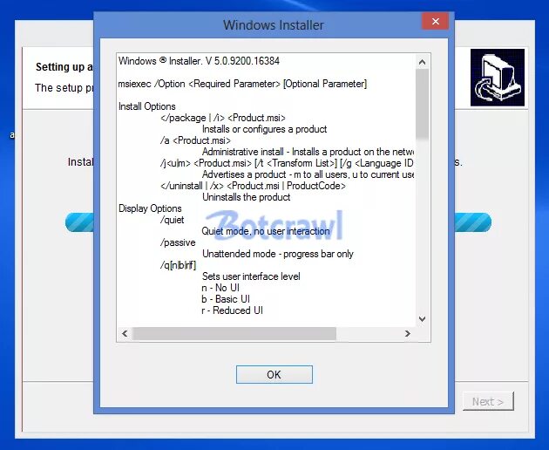The image size is (549, 450).
Task: Click the vertical scrollbar up arrow
Action: [x=423, y=62]
